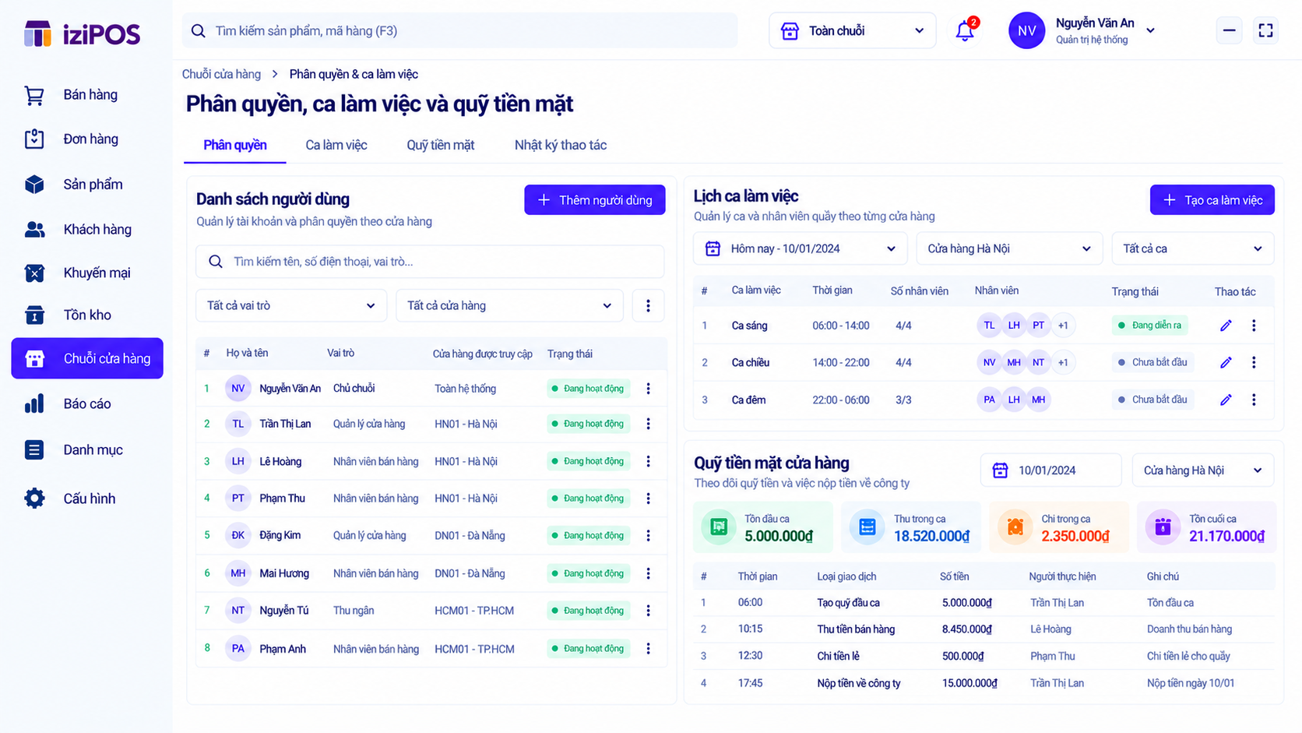Edit the Ca sáng shift

click(x=1226, y=326)
